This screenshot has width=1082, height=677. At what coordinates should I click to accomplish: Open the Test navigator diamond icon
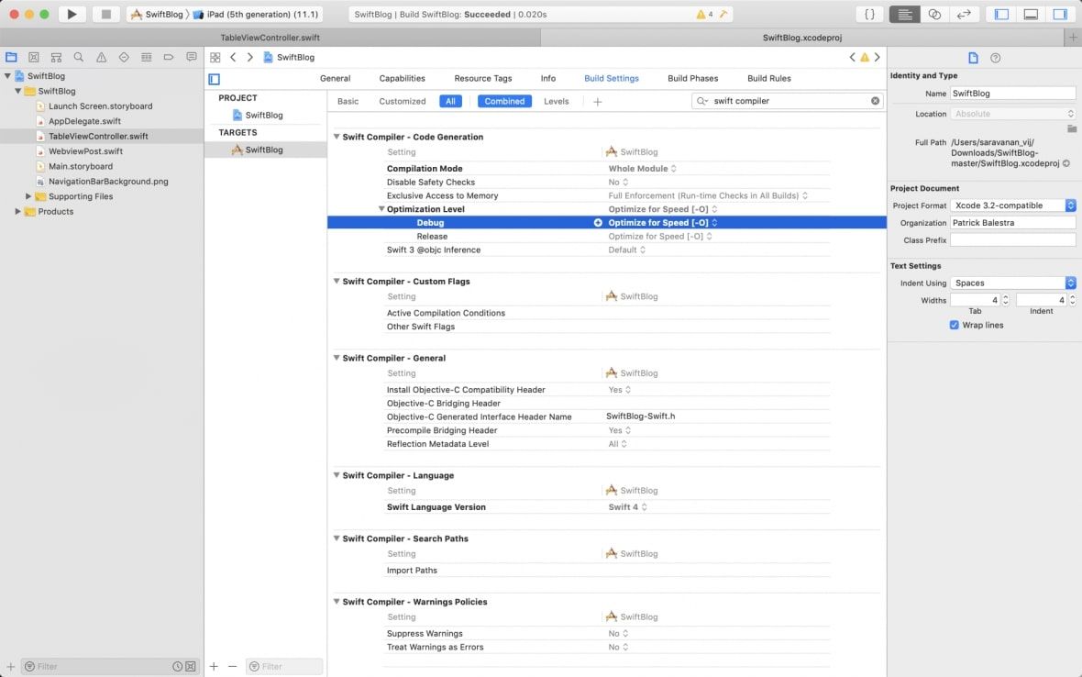click(124, 57)
